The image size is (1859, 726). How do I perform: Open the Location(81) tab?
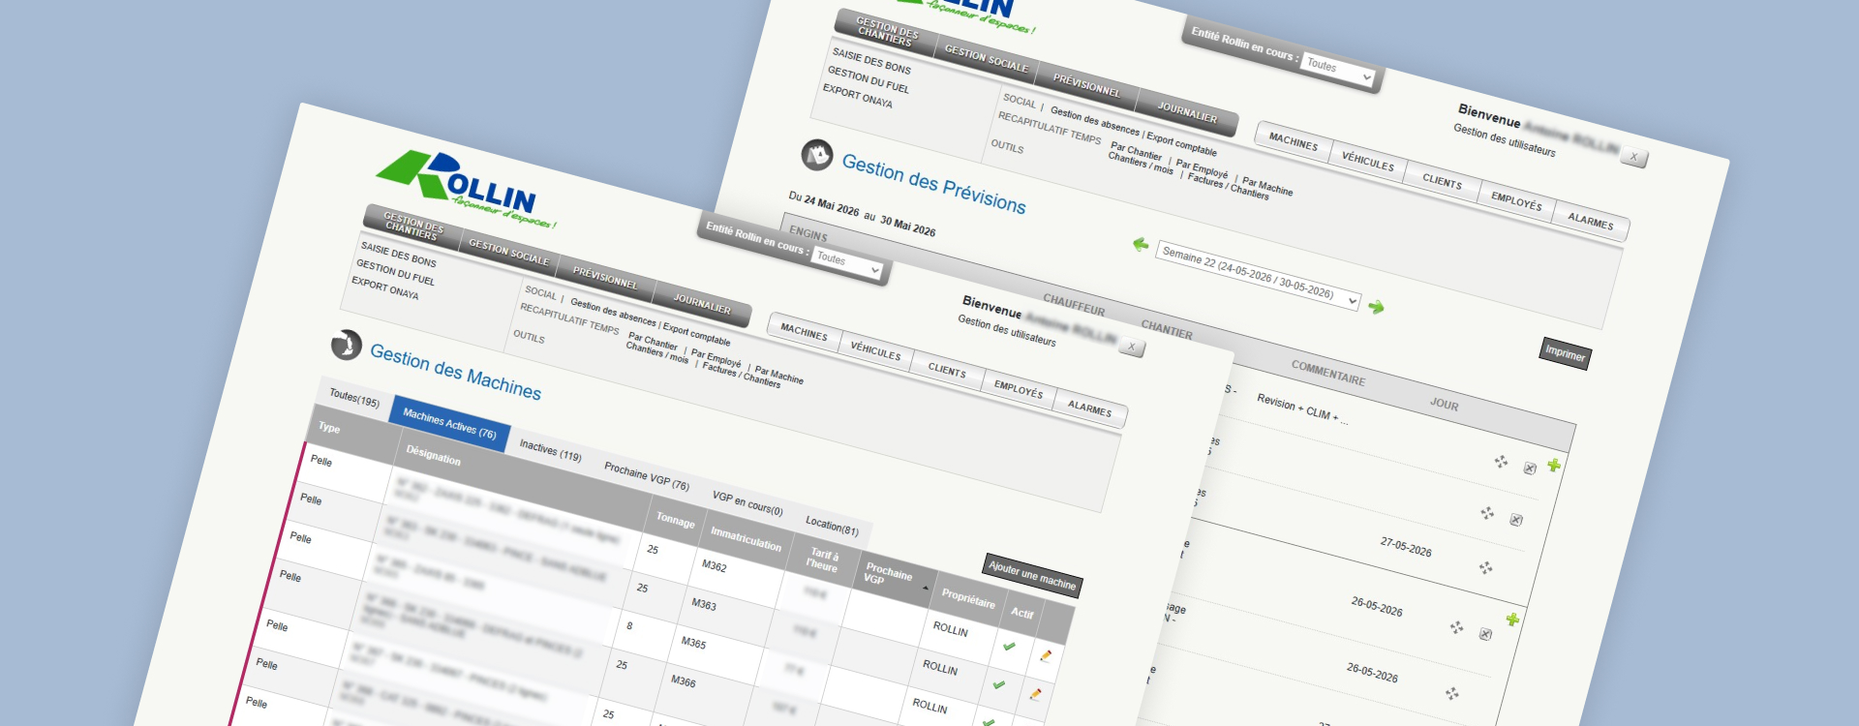[x=832, y=525]
